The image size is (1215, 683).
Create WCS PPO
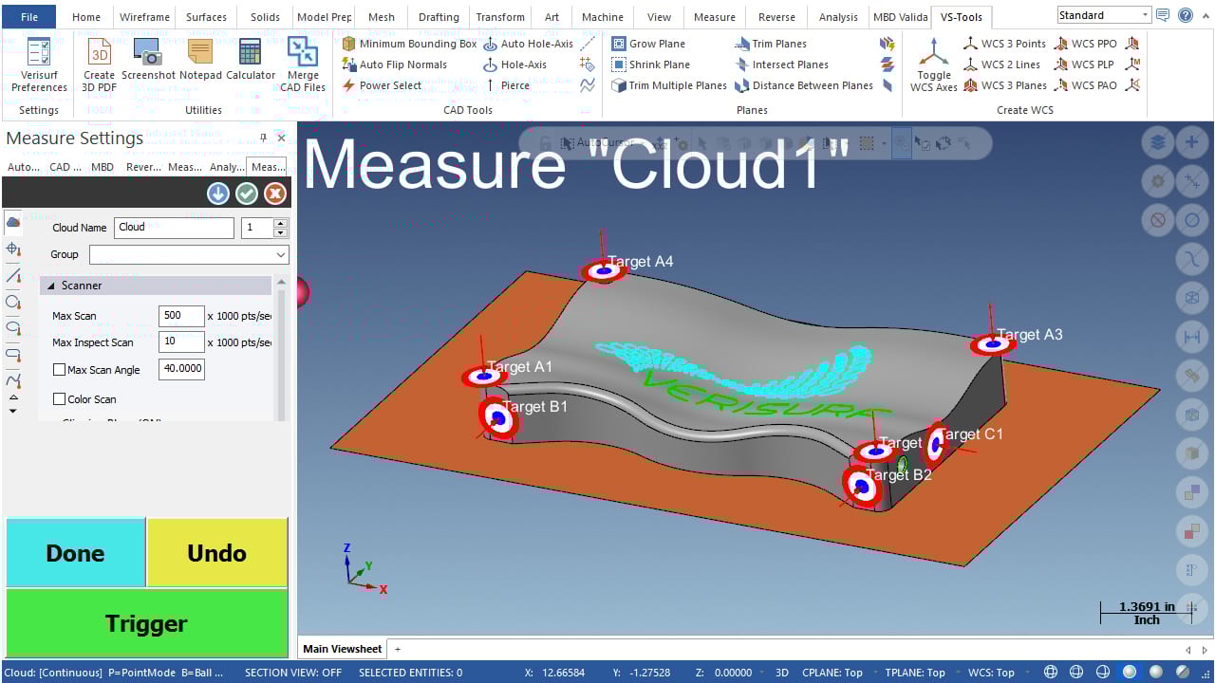[x=1085, y=44]
